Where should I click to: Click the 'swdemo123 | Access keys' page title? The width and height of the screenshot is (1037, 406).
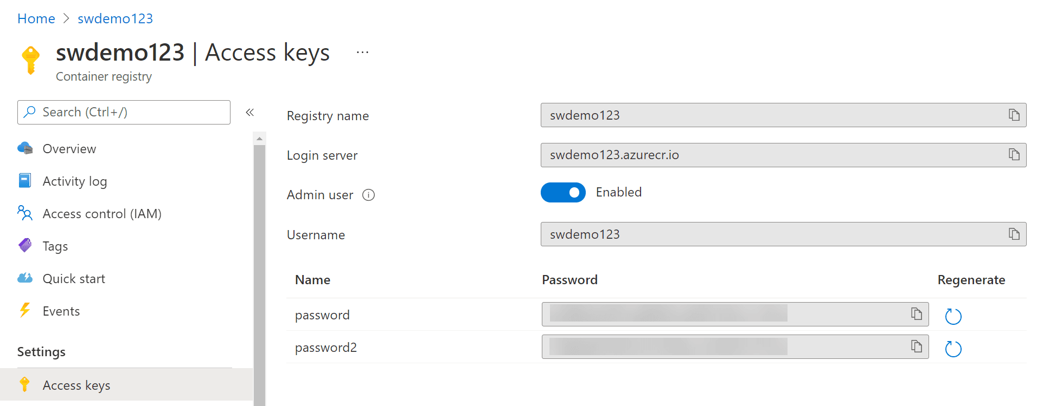point(193,53)
